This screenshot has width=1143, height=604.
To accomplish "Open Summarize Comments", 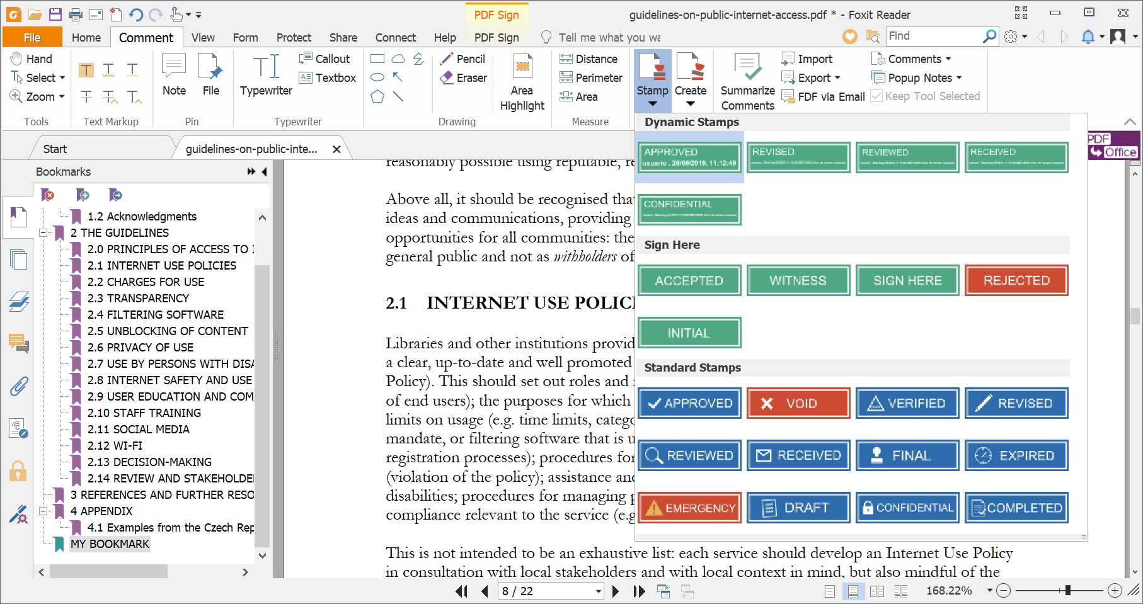I will point(748,83).
